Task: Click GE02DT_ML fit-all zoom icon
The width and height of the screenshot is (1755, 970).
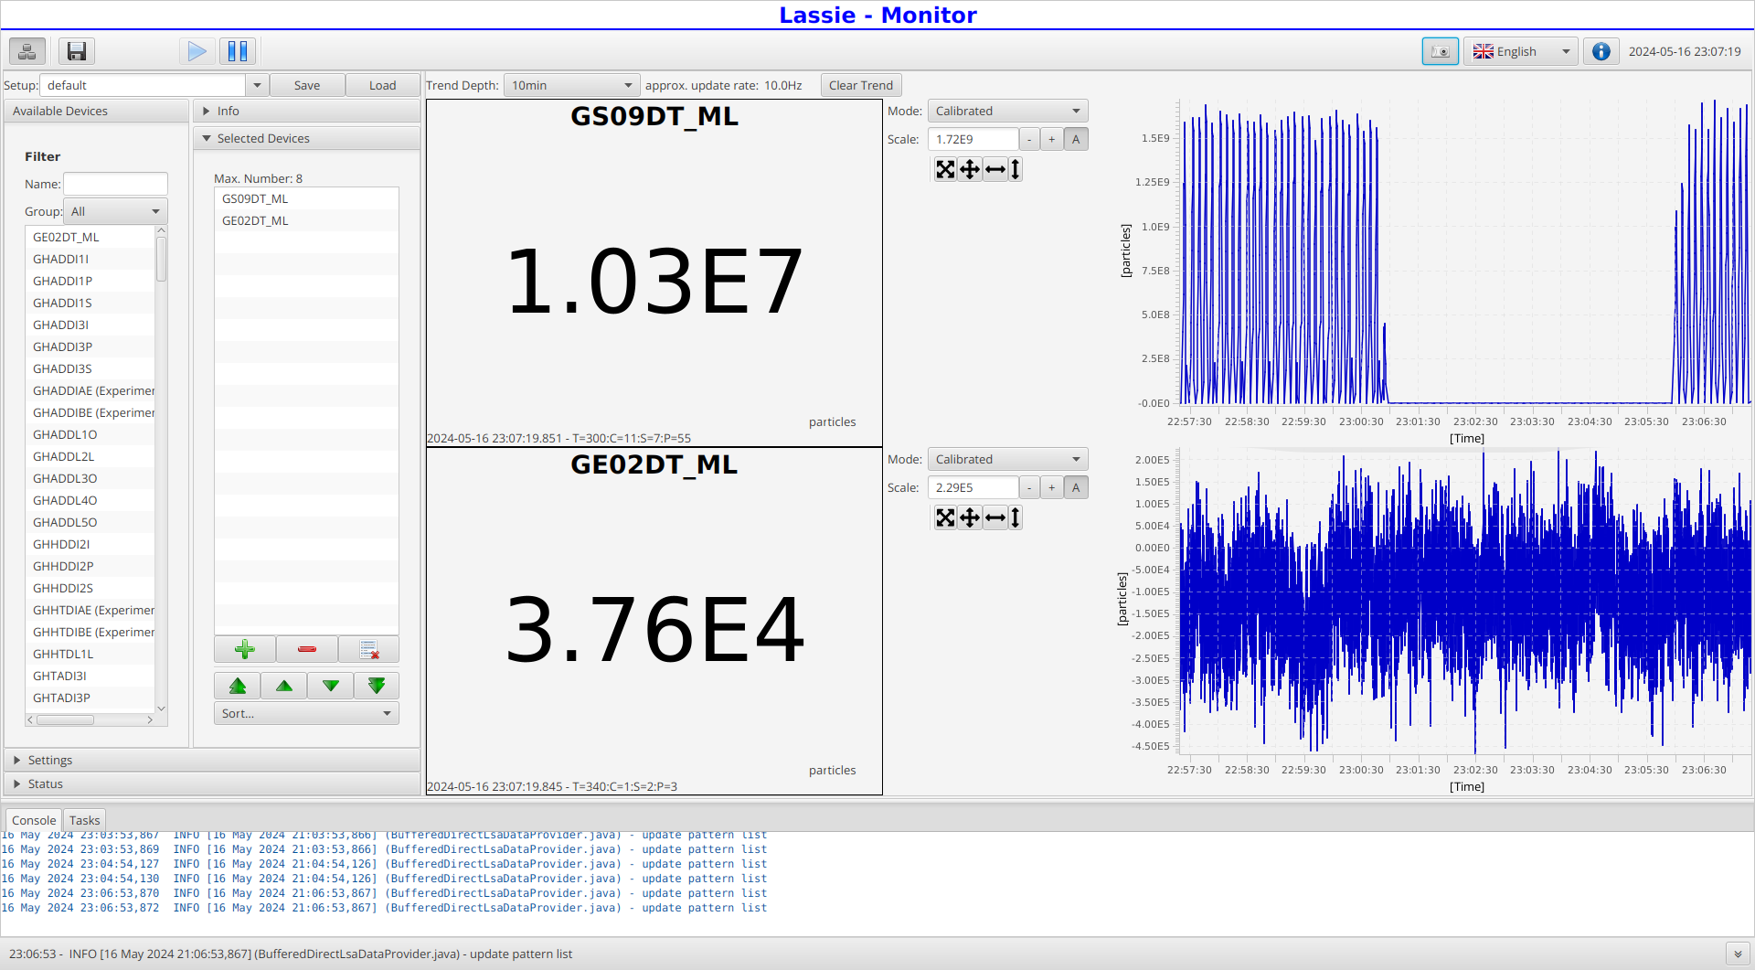Action: (x=945, y=517)
